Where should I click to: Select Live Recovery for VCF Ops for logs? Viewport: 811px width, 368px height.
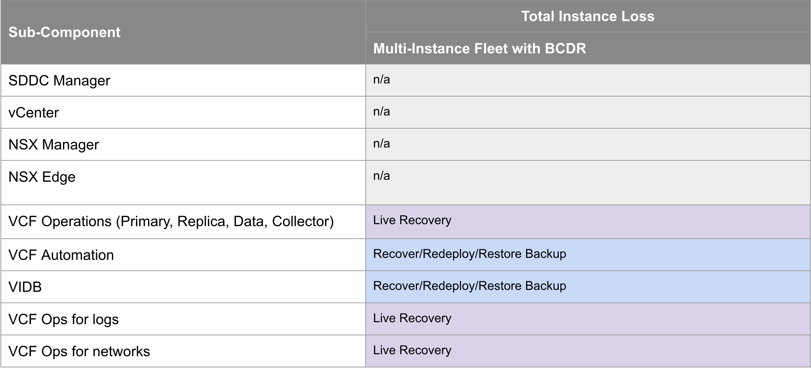tap(412, 318)
